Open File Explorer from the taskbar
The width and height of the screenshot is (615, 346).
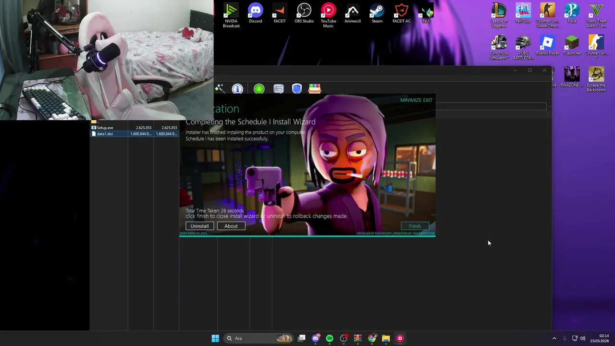[x=386, y=338]
